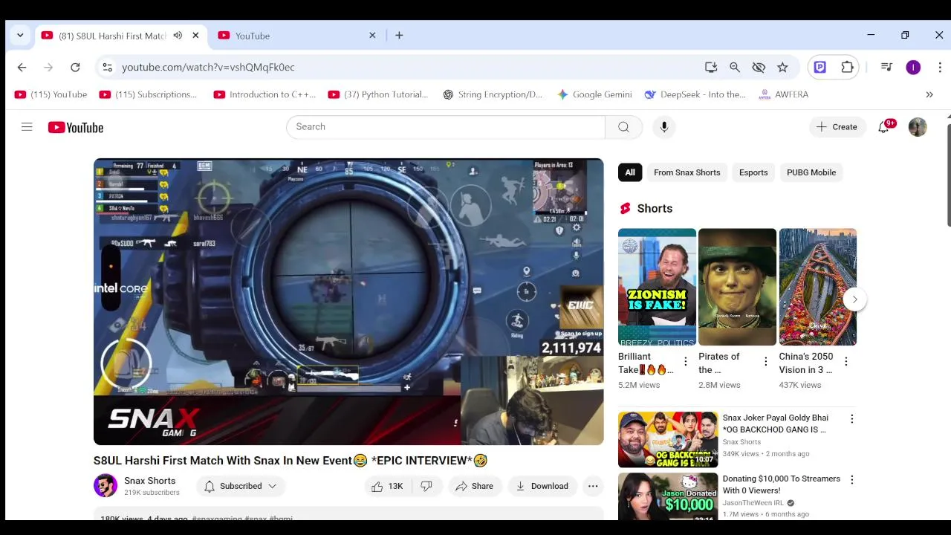
Task: Select the PUBG Mobile filter chip
Action: (811, 172)
